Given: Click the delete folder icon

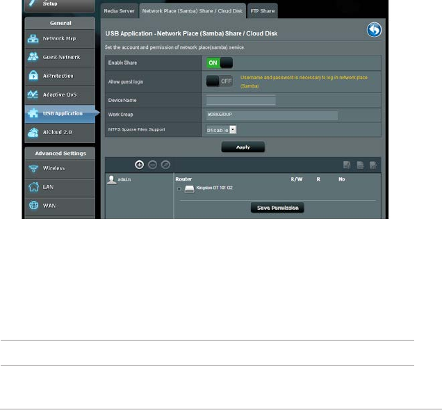Looking at the screenshot, I should click(360, 165).
